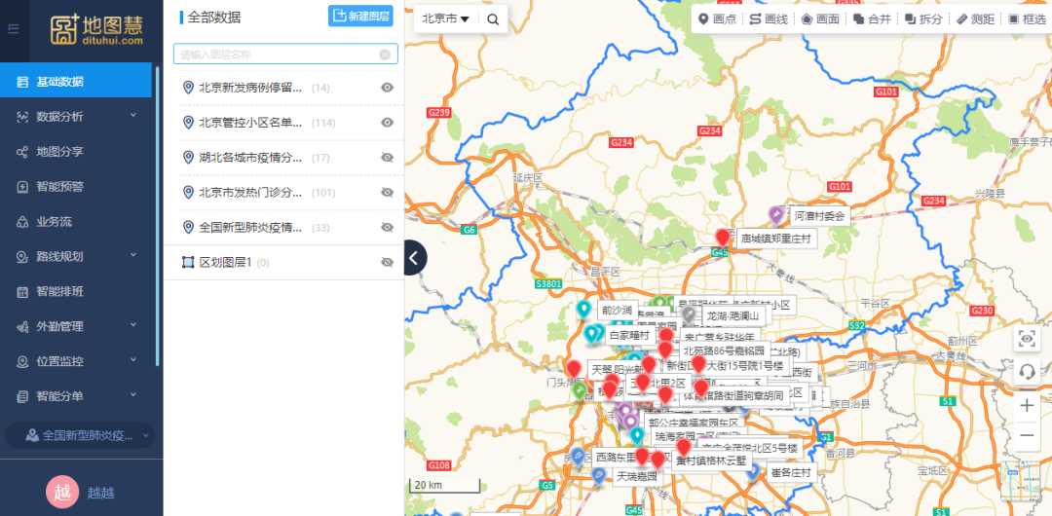Select 画面 draw polygon tool
The width and height of the screenshot is (1052, 516).
coord(820,18)
